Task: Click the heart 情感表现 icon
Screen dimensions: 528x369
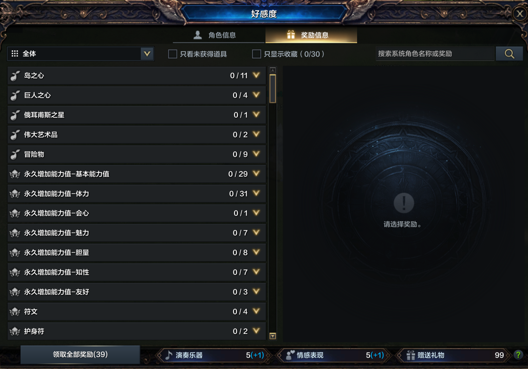Action: 290,355
